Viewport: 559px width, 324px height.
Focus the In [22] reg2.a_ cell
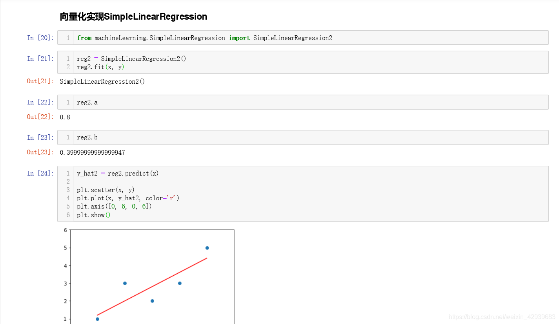pyautogui.click(x=303, y=102)
